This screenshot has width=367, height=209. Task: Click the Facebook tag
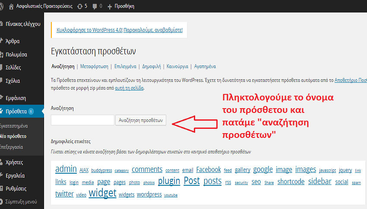(x=209, y=169)
